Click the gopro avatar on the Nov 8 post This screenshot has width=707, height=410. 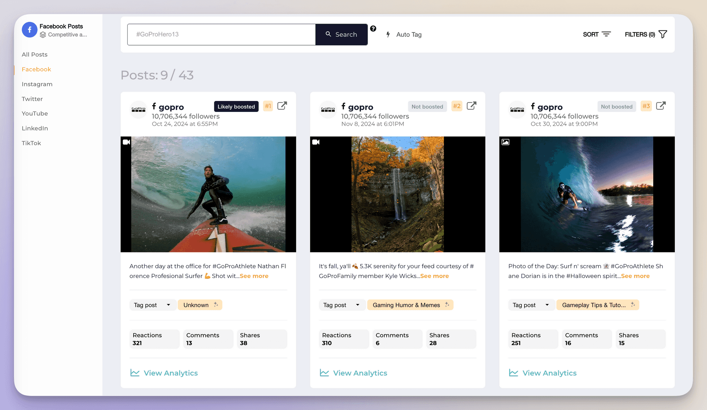[x=328, y=109]
